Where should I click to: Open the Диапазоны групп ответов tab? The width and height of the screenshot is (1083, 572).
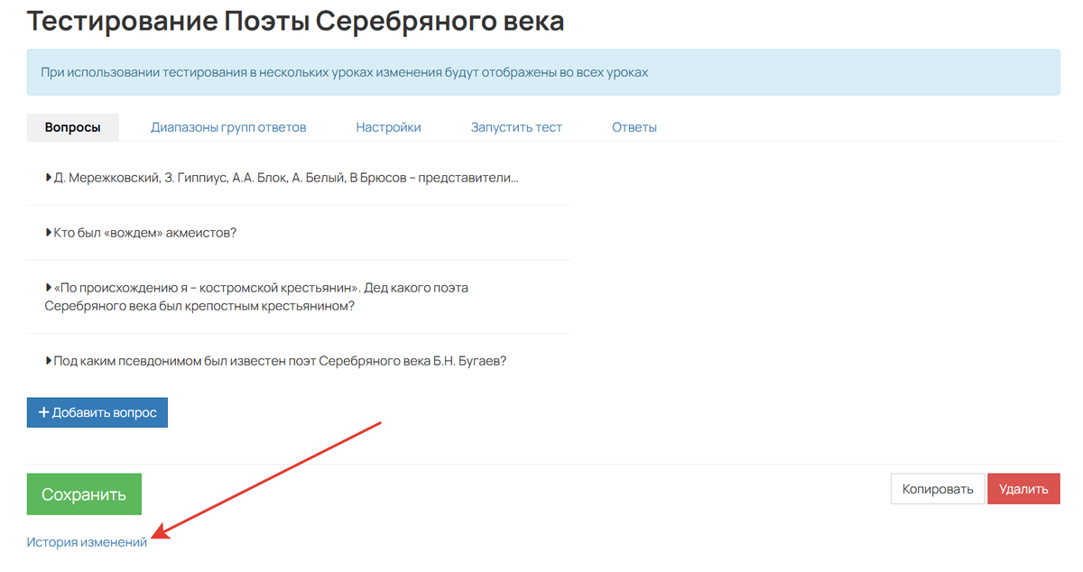pyautogui.click(x=228, y=127)
